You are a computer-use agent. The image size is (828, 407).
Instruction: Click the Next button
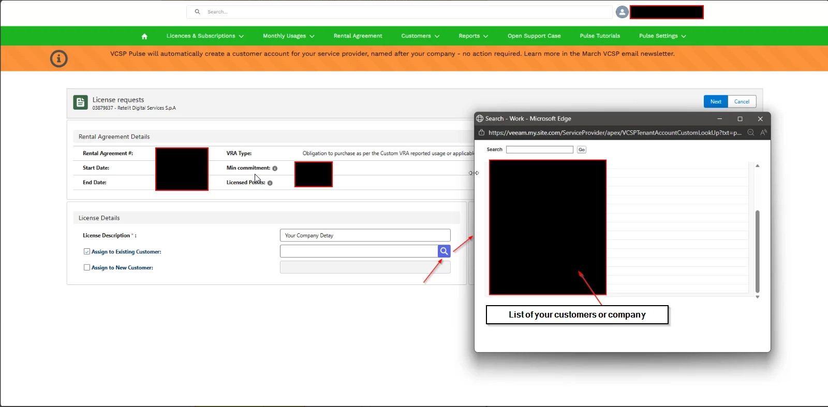716,102
